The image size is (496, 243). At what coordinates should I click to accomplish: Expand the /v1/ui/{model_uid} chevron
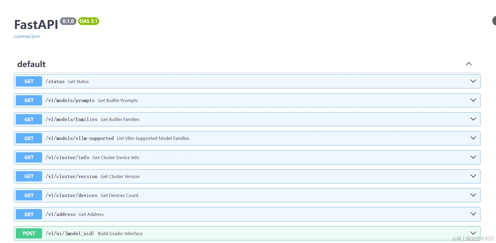click(473, 233)
